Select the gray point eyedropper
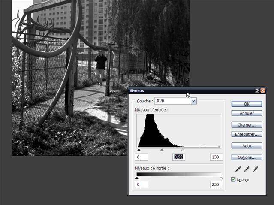 pos(247,169)
